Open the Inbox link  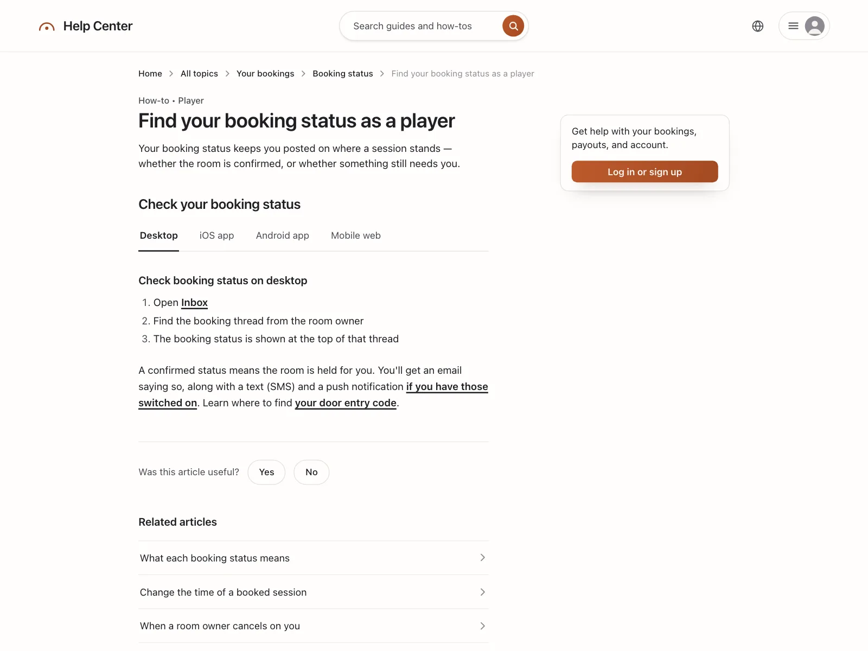click(x=194, y=303)
